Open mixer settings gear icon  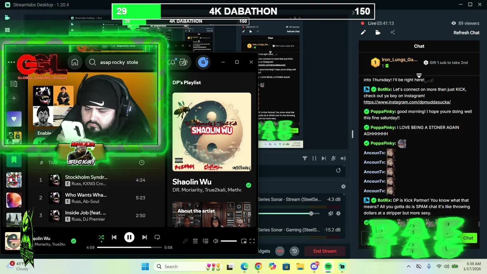(x=343, y=186)
